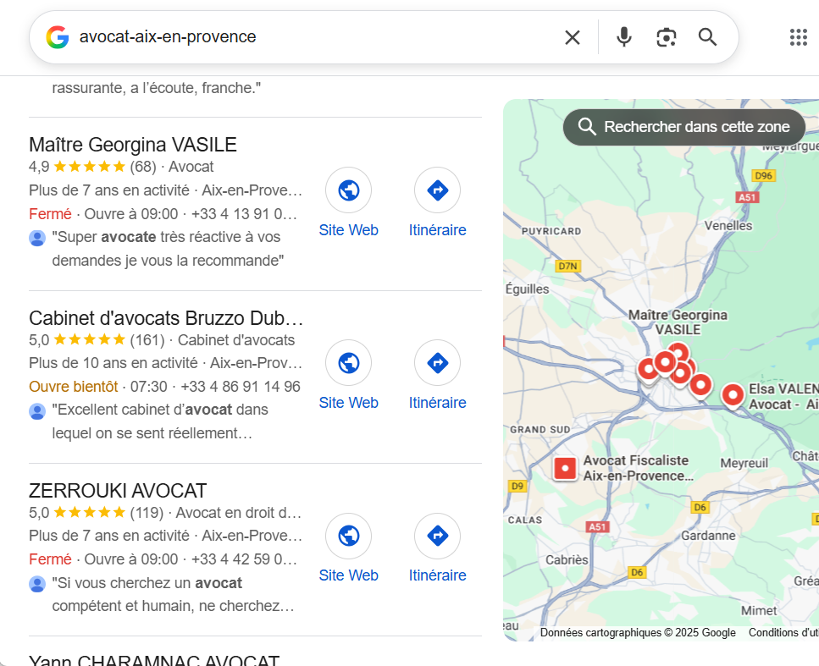819x666 pixels.
Task: Open the Site Web link for Cabinet Bruzzo
Action: click(x=348, y=402)
